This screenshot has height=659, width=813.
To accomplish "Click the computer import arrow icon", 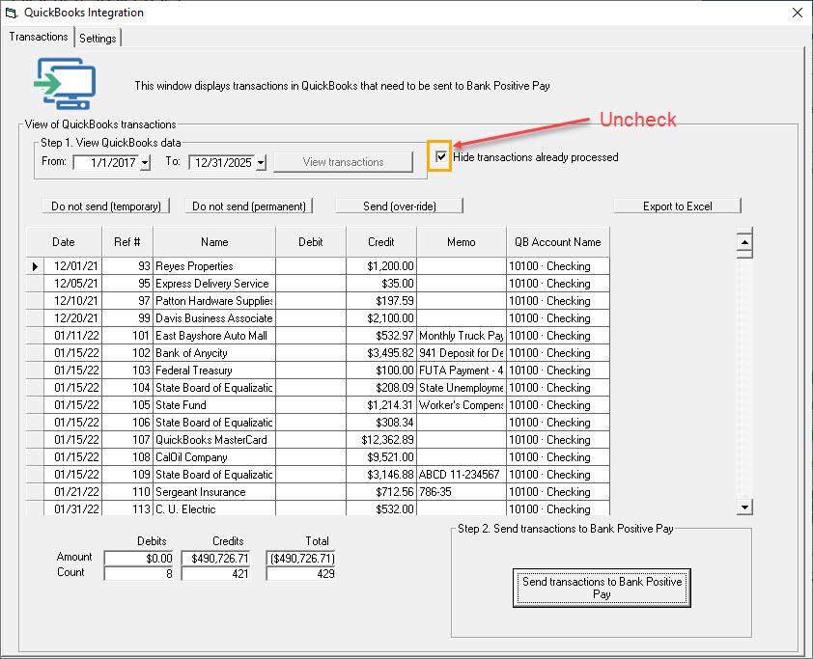I will tap(66, 83).
